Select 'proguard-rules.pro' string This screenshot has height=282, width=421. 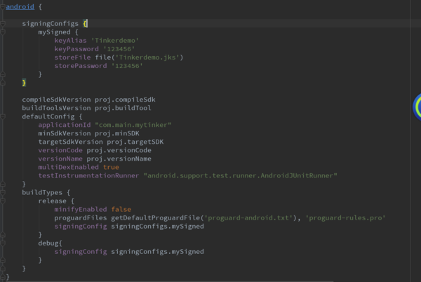[345, 218]
